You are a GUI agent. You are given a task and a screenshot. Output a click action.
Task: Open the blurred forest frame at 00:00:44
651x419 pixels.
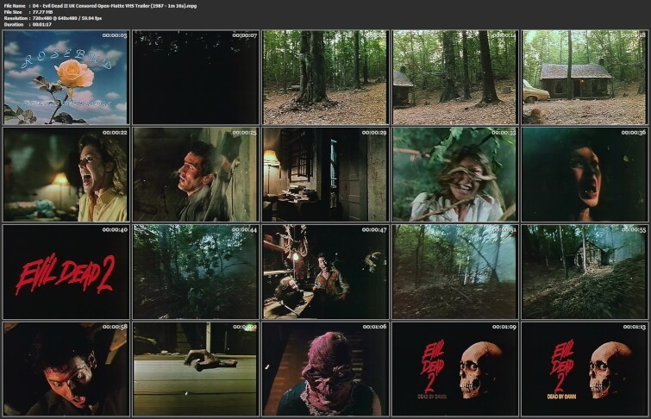tap(196, 272)
